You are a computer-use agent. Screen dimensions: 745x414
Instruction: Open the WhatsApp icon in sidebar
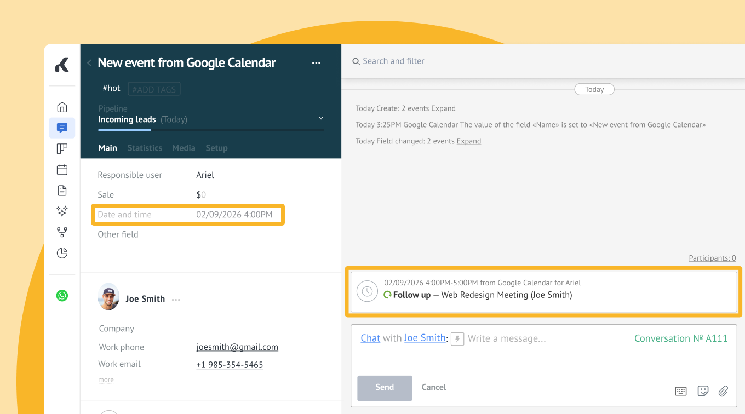62,296
